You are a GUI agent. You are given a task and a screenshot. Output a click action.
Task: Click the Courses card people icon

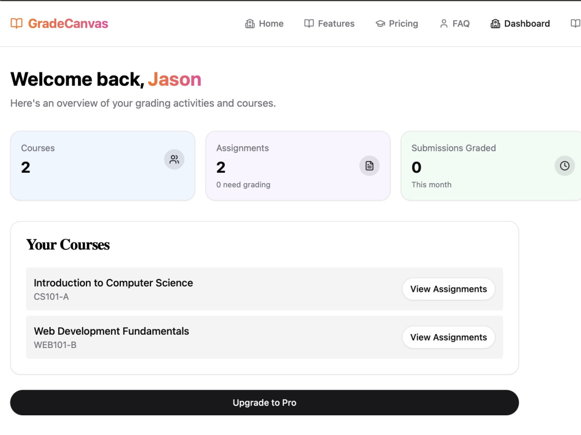(x=174, y=159)
